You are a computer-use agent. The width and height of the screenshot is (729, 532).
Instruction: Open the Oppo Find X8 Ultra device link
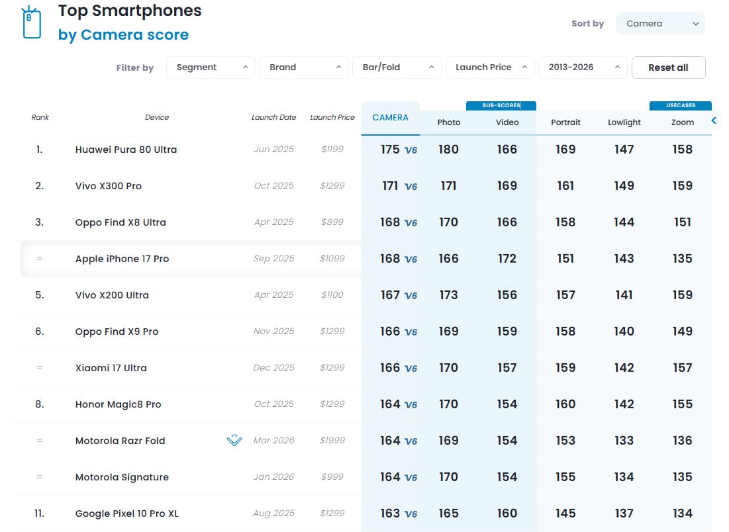tap(121, 222)
